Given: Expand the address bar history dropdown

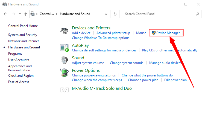Looking at the screenshot, I should coord(106,14).
